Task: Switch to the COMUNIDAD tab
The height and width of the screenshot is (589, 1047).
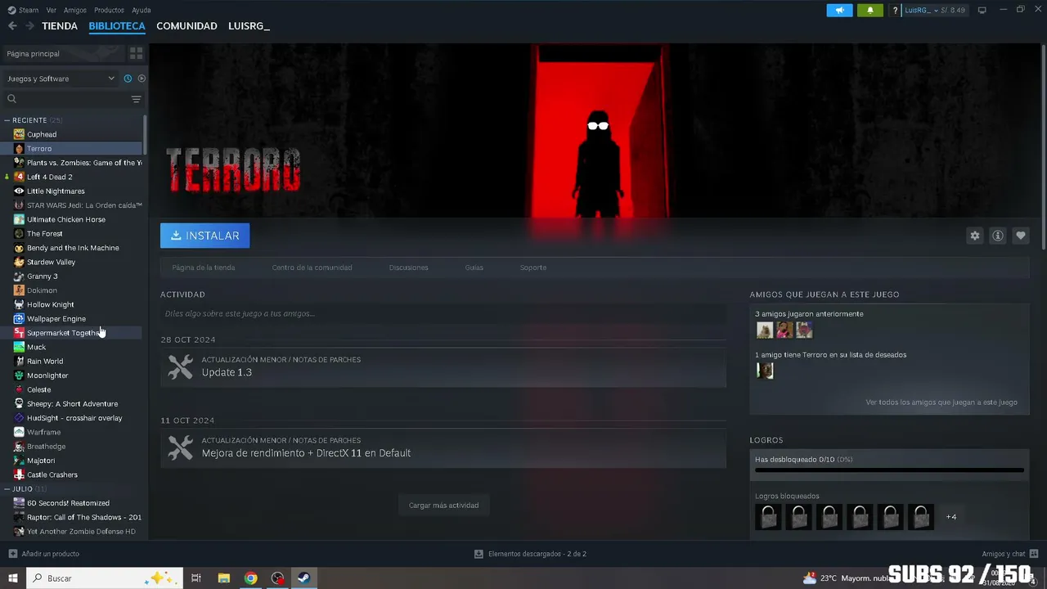Action: [186, 26]
